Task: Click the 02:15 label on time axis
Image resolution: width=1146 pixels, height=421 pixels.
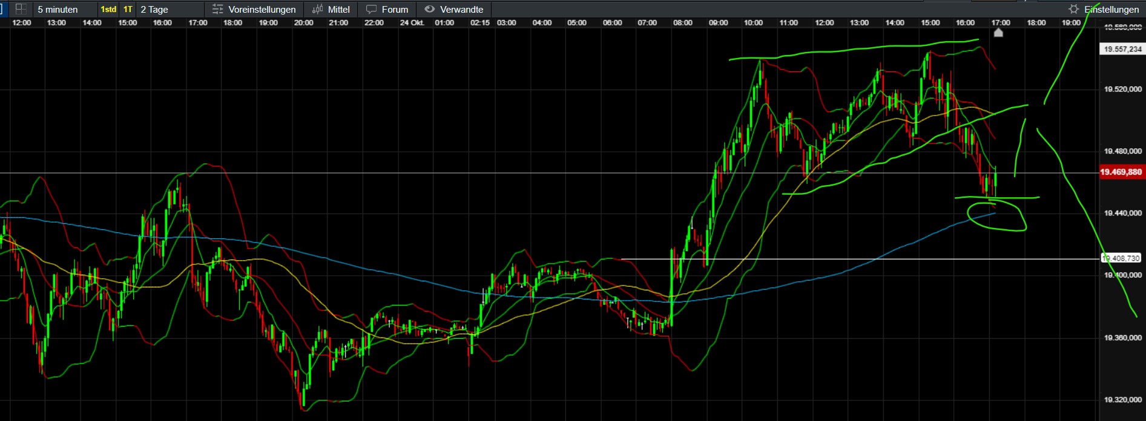Action: point(480,23)
